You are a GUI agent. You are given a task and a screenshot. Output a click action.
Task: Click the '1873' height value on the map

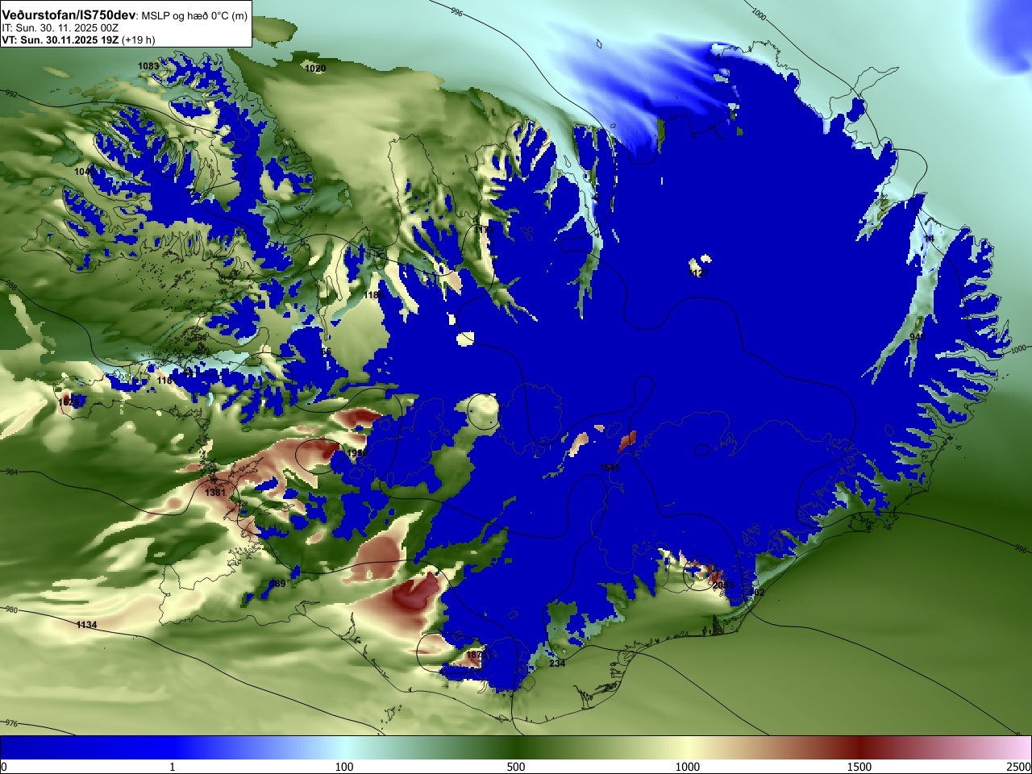[x=476, y=655]
